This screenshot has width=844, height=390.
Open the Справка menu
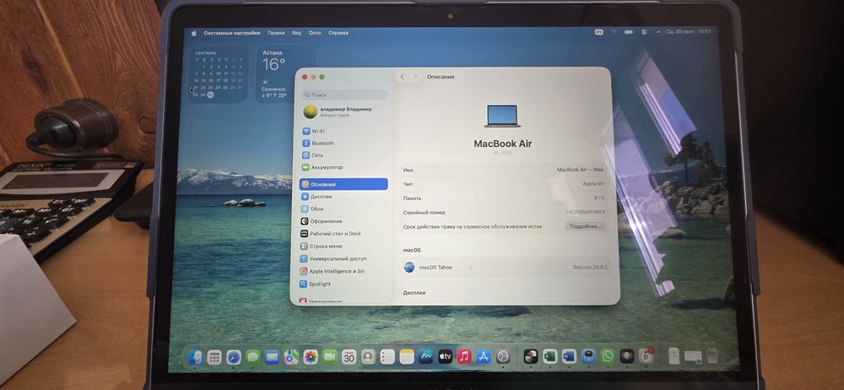tap(338, 33)
